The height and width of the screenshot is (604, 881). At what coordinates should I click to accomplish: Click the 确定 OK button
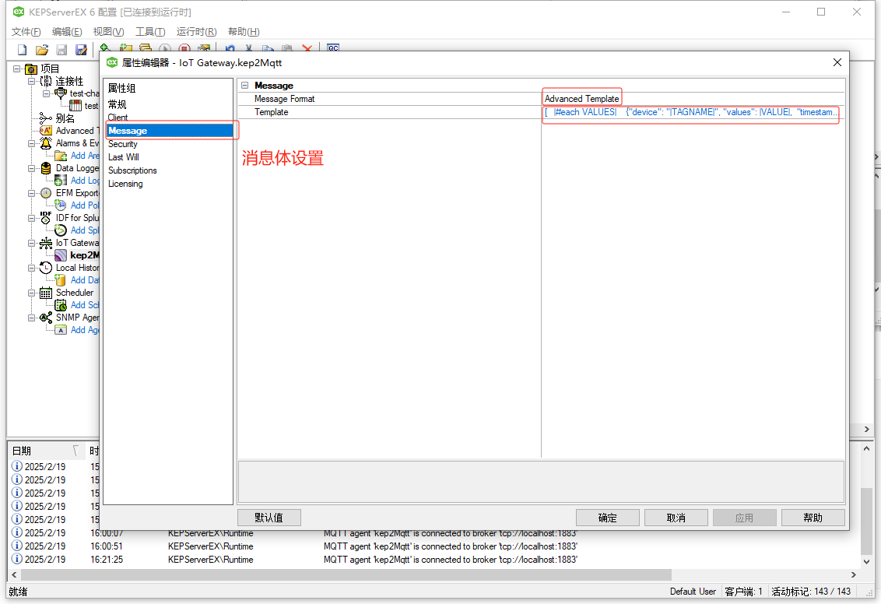[x=607, y=518]
